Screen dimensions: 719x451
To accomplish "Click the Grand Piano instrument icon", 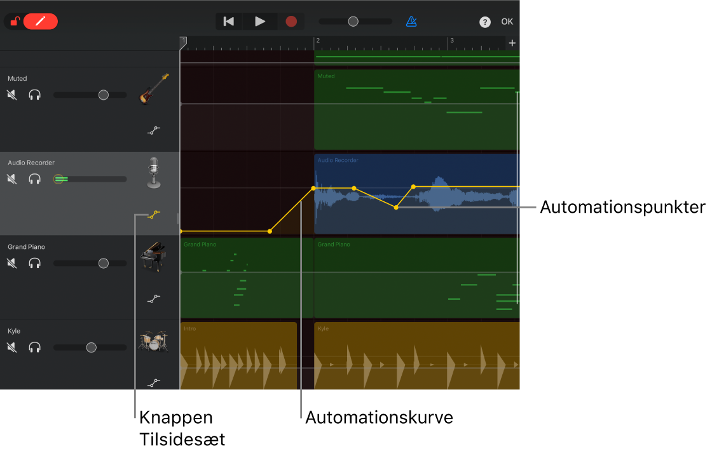I will click(153, 257).
